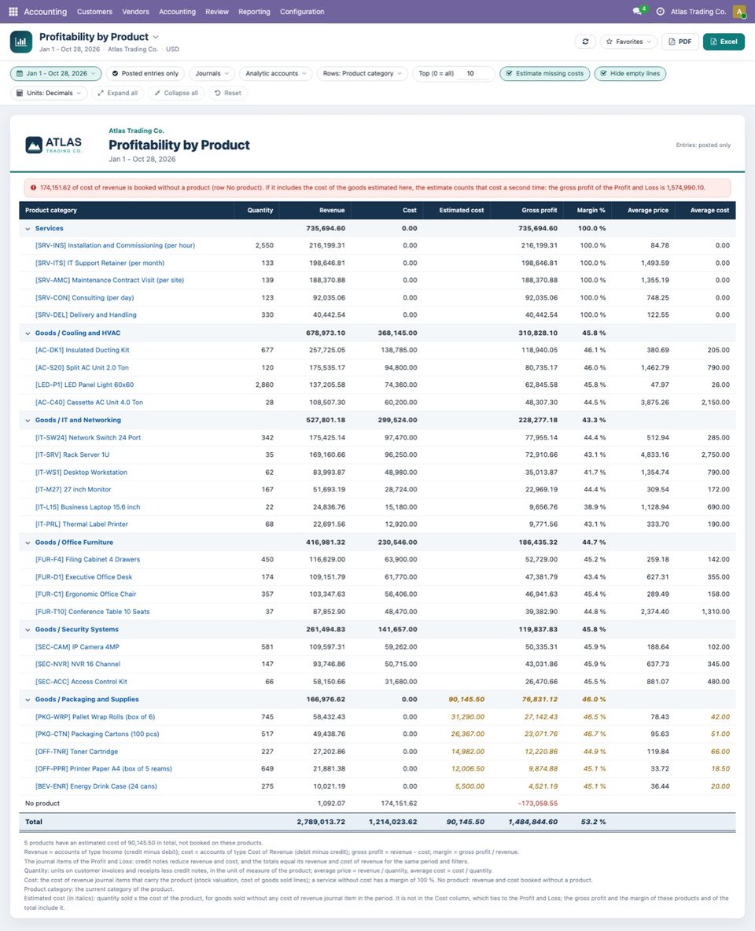Screen dimensions: 755x931
Task: Click estimated cost value 31,290.00
Action: point(467,716)
